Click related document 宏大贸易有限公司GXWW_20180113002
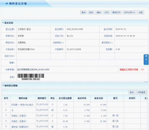This screenshot has width=149, height=130. [33, 70]
